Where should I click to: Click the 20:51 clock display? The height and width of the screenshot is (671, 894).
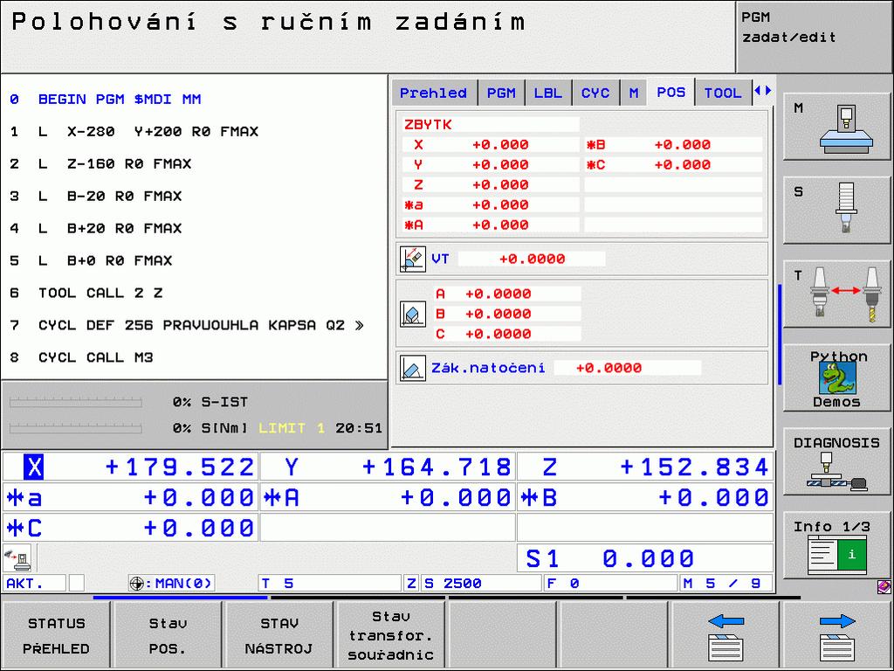[359, 428]
